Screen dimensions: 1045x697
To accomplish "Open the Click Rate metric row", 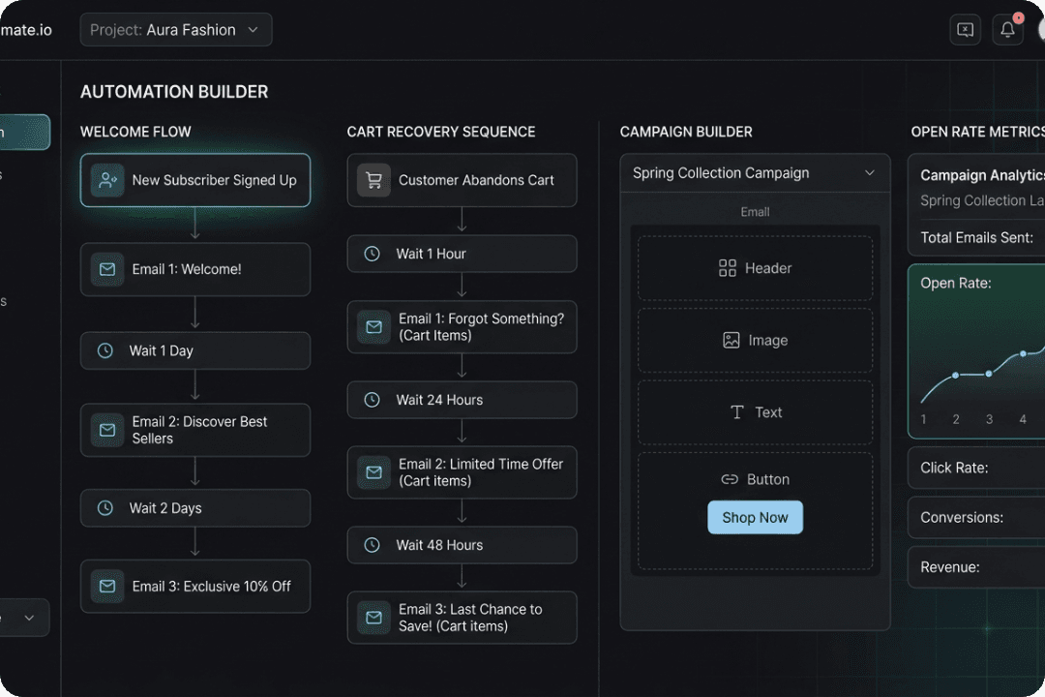I will [x=977, y=468].
